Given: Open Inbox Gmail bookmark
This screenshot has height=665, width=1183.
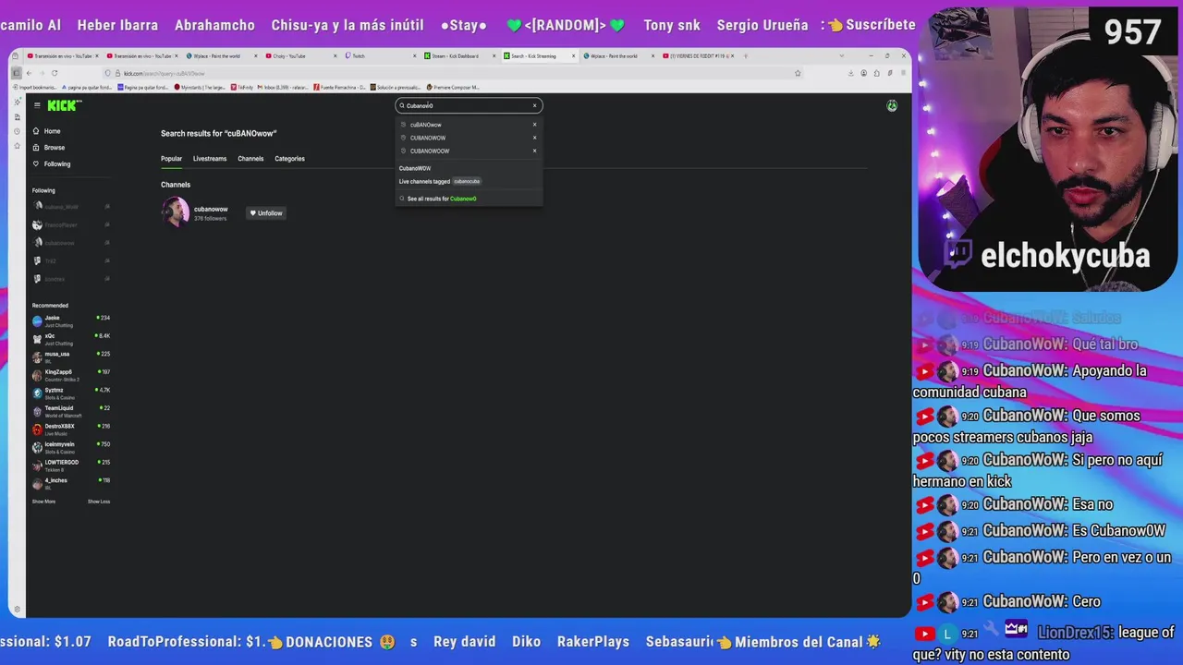Looking at the screenshot, I should click(x=282, y=88).
